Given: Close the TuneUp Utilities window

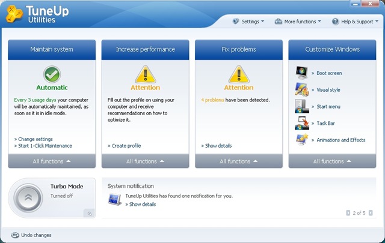Looking at the screenshot, I should (370, 4).
